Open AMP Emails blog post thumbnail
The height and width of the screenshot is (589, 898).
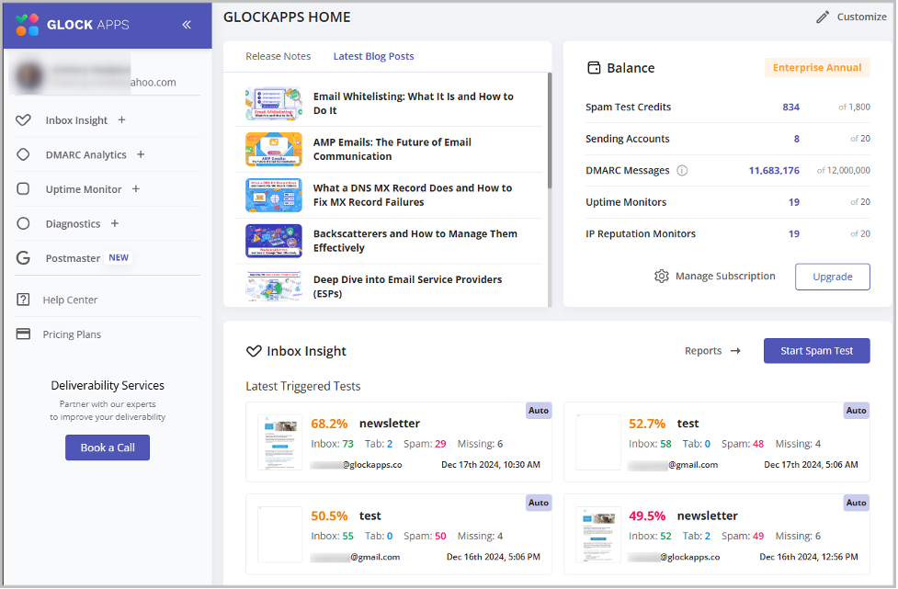pos(273,149)
